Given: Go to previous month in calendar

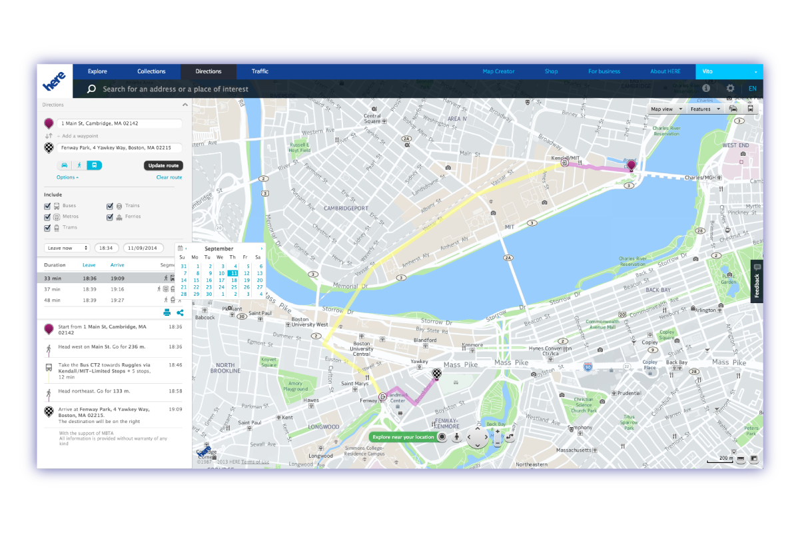Looking at the screenshot, I should [x=187, y=249].
